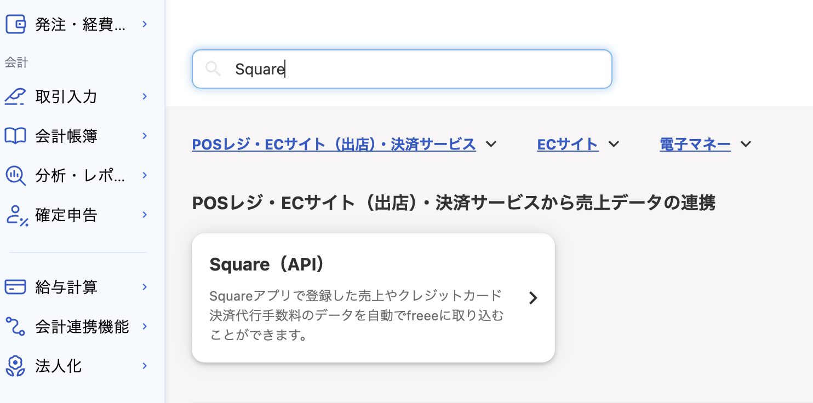Open the 発注・経費 menu item

click(81, 24)
